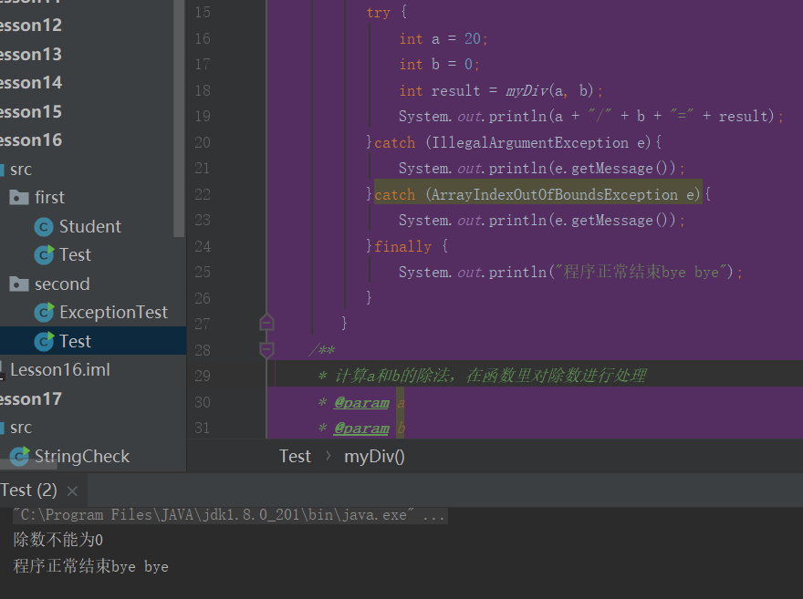The height and width of the screenshot is (599, 803).
Task: Click the Test class icon under 'first'
Action: point(44,255)
